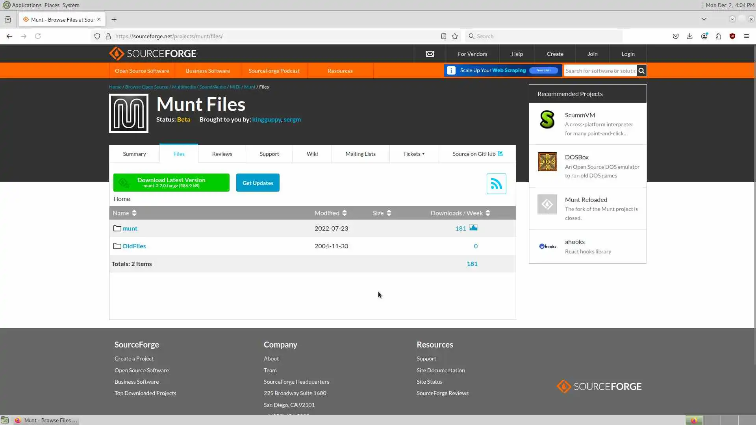The height and width of the screenshot is (425, 756).
Task: Click the search for software input field
Action: click(600, 71)
